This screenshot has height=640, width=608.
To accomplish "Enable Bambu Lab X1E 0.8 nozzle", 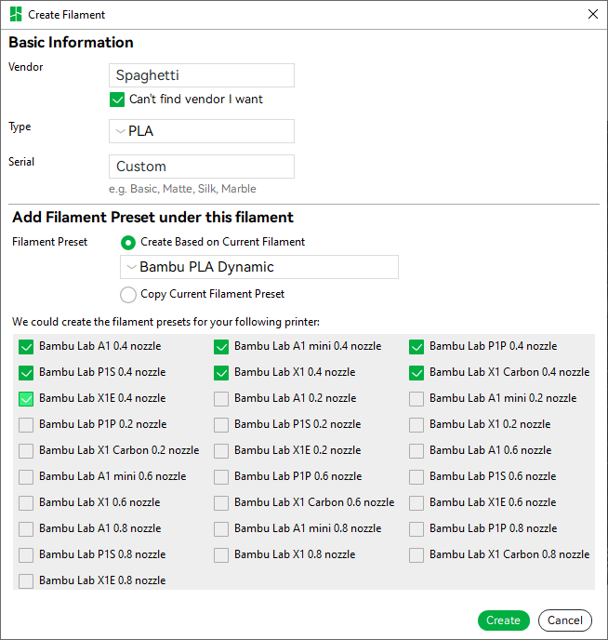I will (x=26, y=581).
